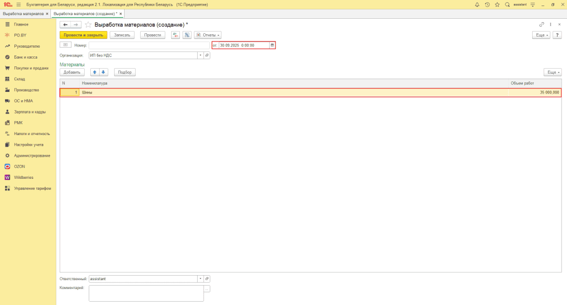567x305 pixels.
Task: Expand the Еще menu of Материалы table
Action: click(553, 73)
